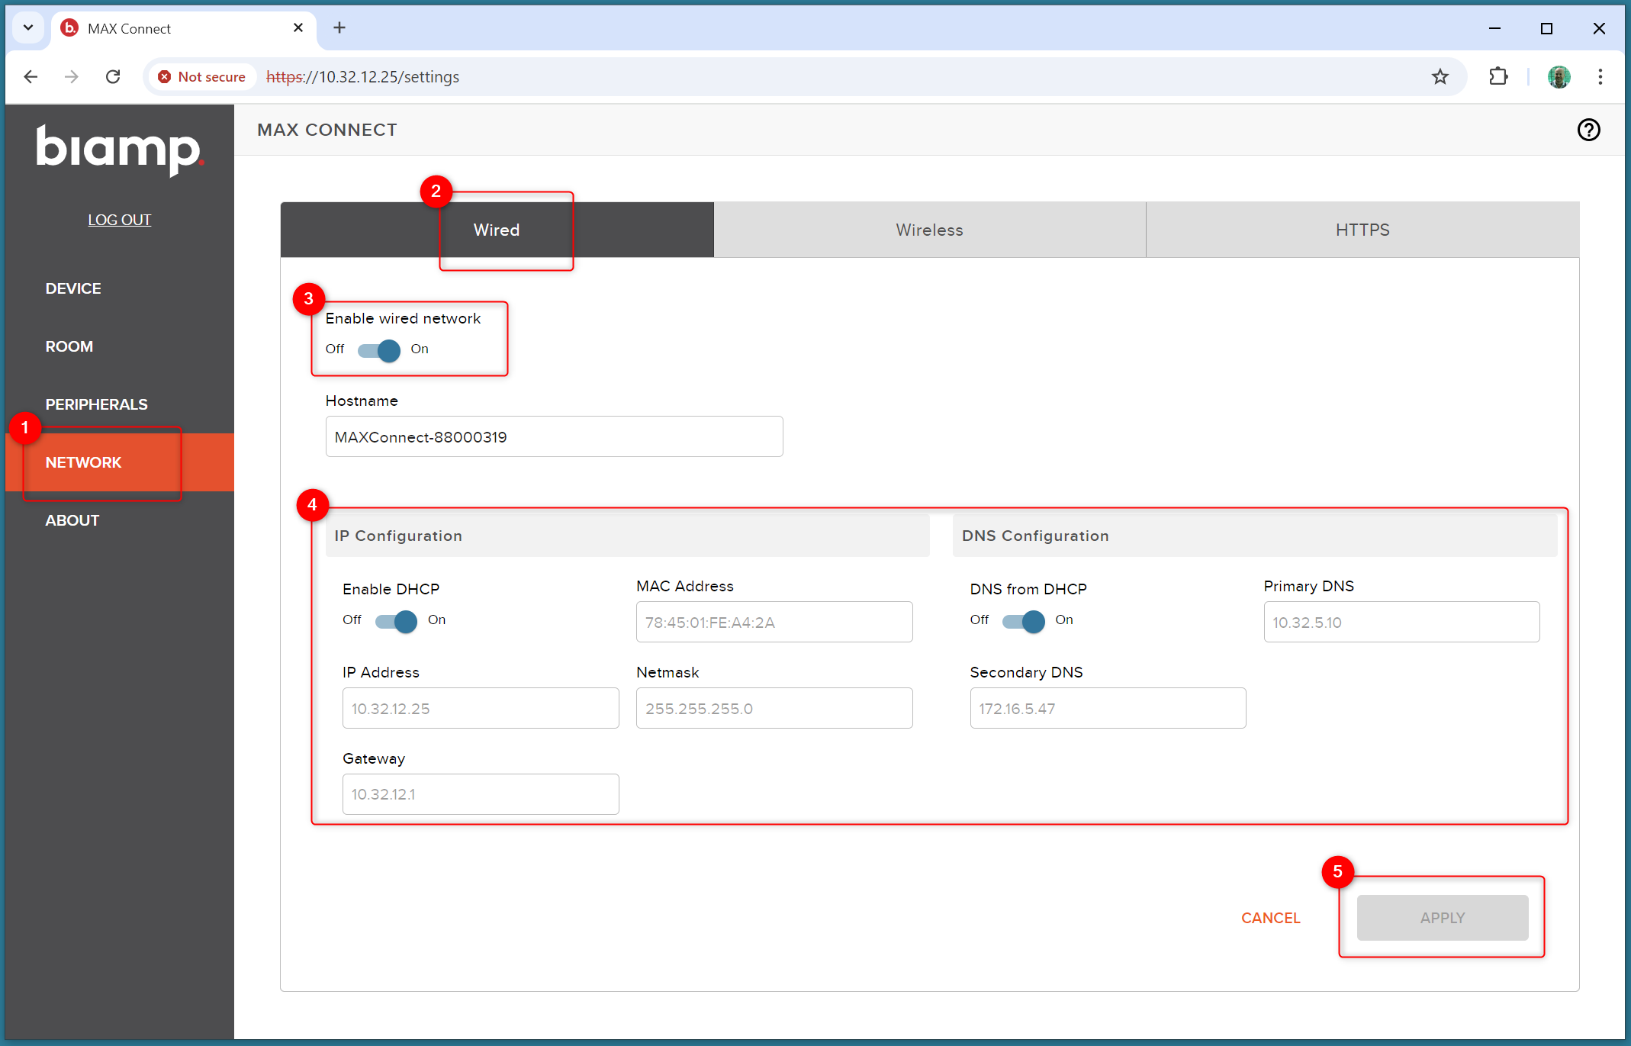Click the MAX CONNECT page title

[x=327, y=130]
